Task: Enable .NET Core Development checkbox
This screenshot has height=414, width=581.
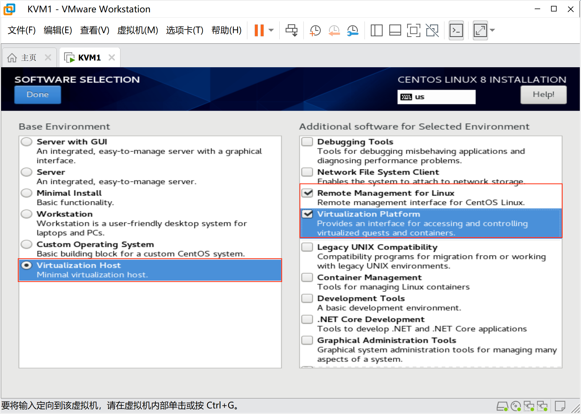Action: 307,319
